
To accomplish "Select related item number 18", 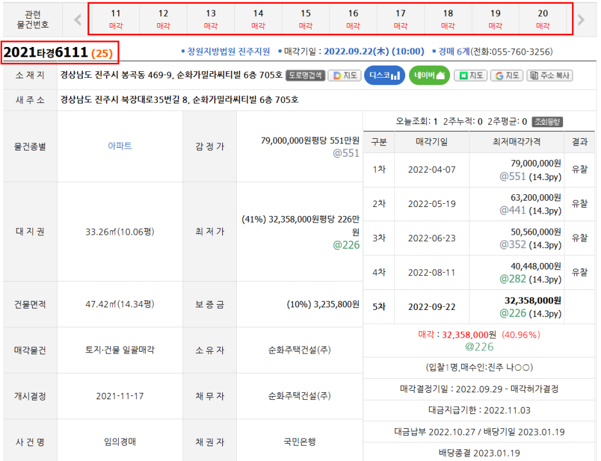I will coord(448,19).
